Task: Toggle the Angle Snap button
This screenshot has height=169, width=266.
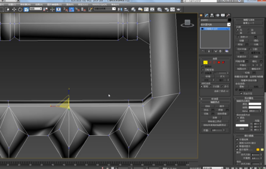Action: [71, 9]
